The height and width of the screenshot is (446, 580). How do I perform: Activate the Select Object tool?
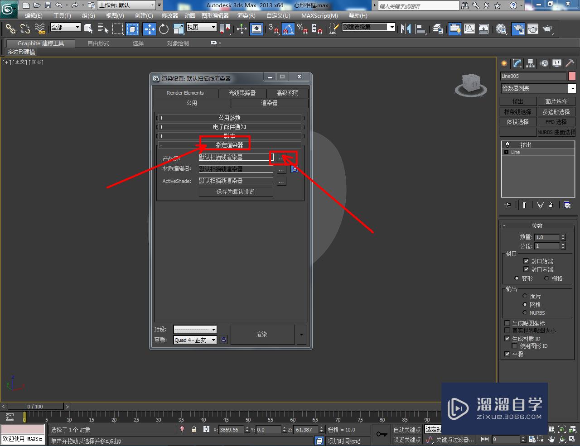click(88, 29)
